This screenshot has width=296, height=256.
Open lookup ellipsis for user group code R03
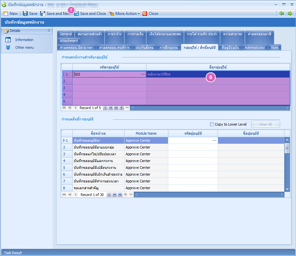[x=143, y=74]
